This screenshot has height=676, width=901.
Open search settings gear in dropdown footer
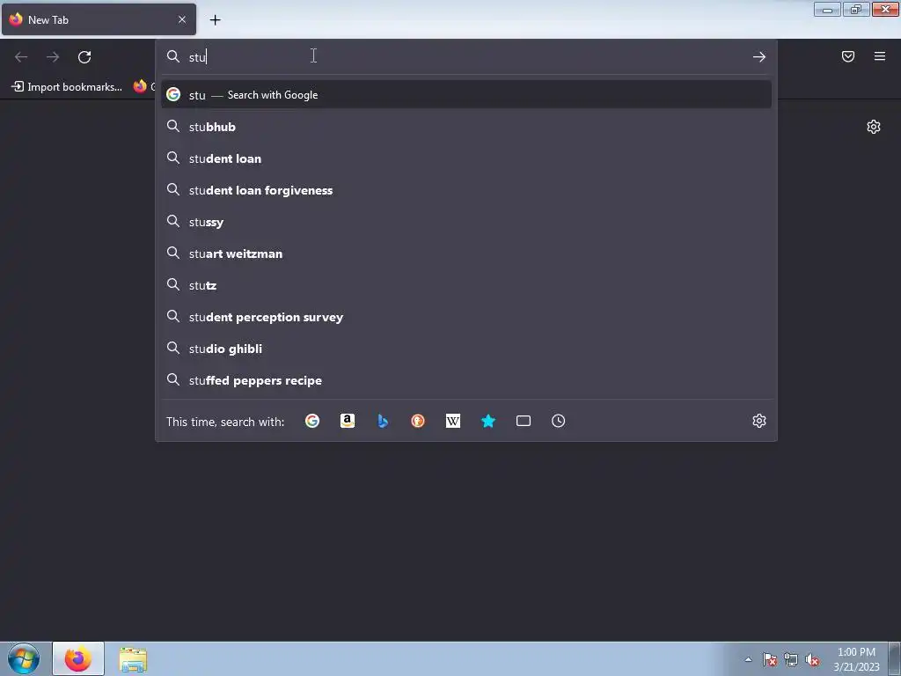click(759, 421)
